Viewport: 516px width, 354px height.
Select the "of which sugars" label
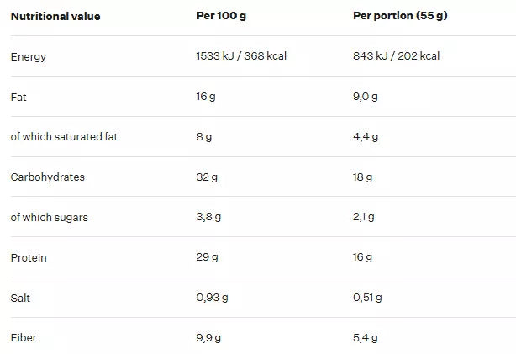pos(49,217)
